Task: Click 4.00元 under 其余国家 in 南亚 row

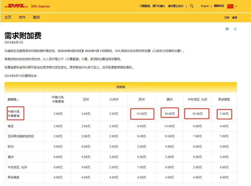Action: tap(224, 126)
